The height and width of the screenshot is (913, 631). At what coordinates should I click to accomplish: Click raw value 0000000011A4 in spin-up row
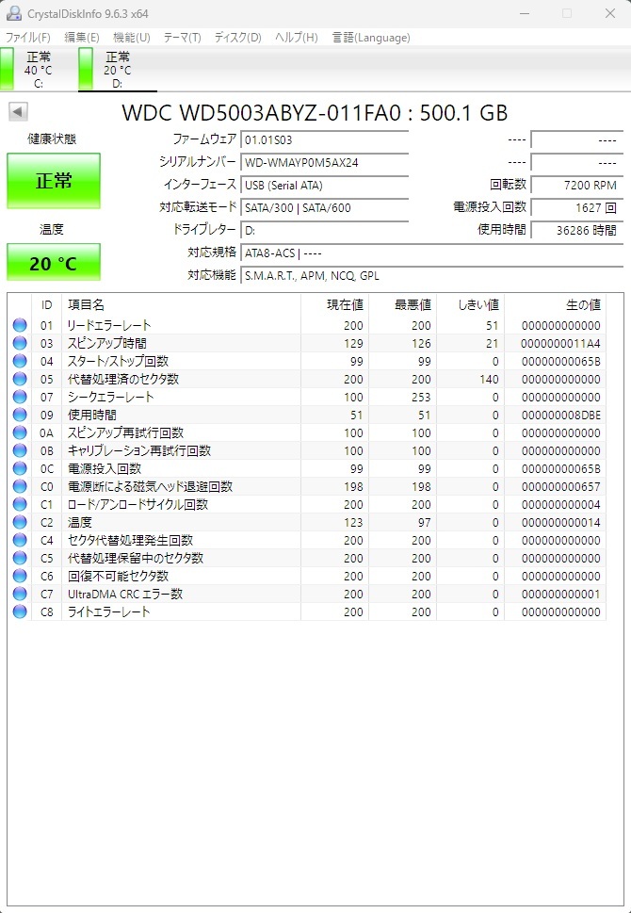pyautogui.click(x=560, y=344)
